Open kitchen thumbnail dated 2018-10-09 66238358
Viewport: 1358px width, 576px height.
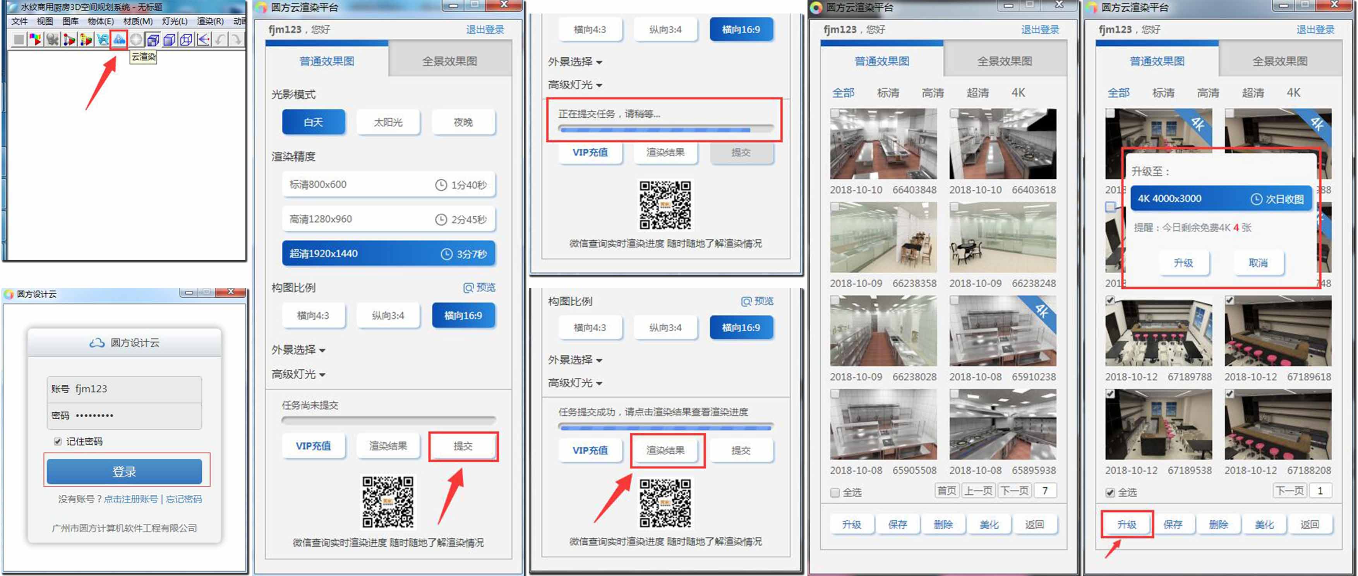[x=883, y=237]
